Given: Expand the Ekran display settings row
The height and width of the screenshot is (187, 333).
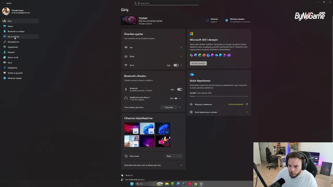Looking at the screenshot, I should coord(153,56).
